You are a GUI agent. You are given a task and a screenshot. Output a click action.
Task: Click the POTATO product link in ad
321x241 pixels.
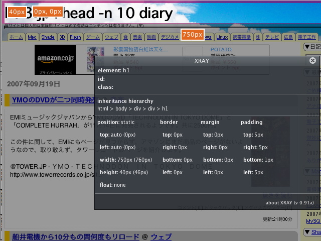(221, 50)
